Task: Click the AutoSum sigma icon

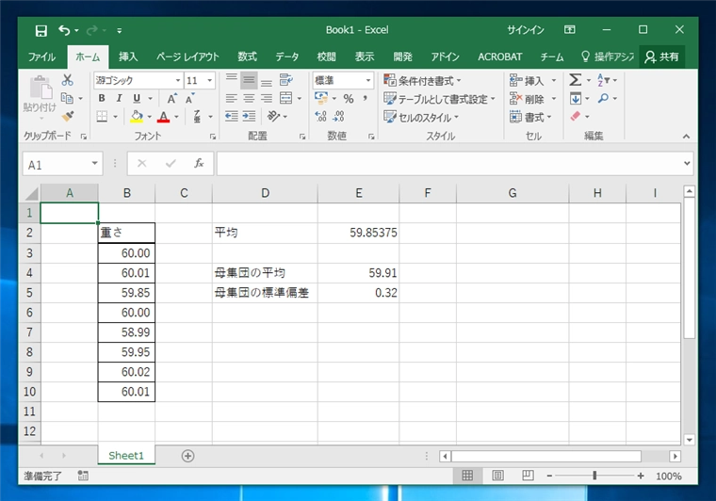Action: (x=576, y=80)
